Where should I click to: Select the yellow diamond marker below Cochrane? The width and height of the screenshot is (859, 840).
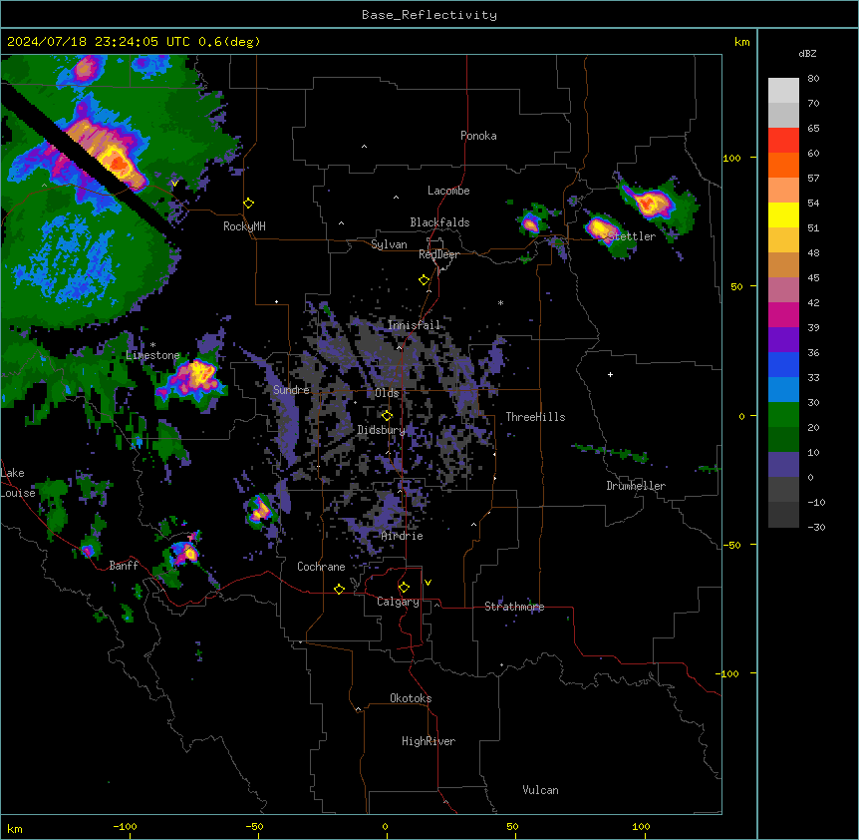coord(339,589)
